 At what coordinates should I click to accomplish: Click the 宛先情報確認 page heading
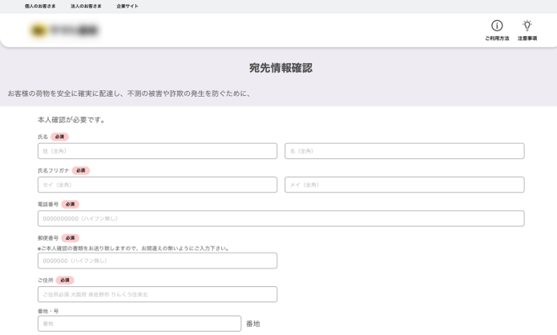tap(281, 68)
